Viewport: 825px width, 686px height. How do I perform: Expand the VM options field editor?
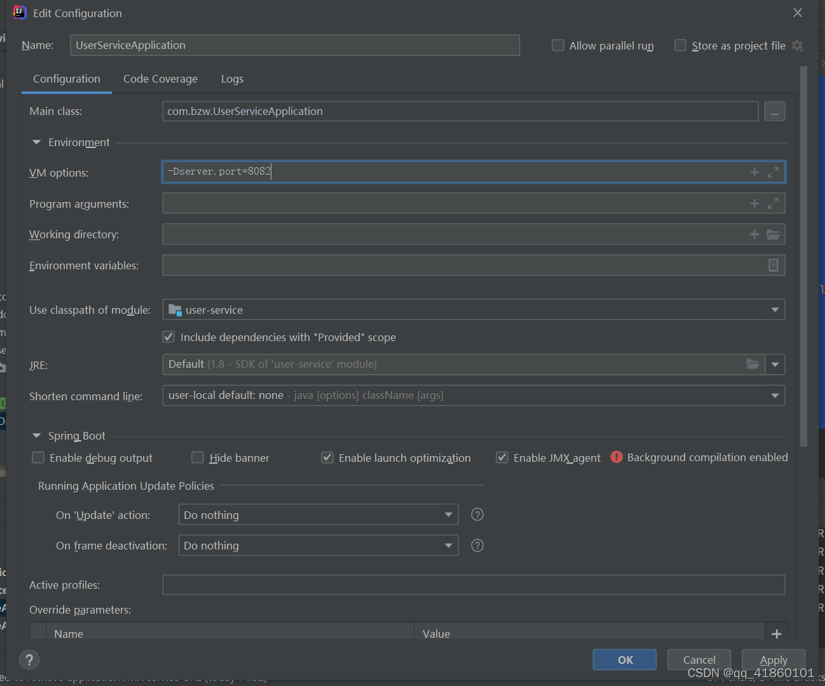[773, 172]
